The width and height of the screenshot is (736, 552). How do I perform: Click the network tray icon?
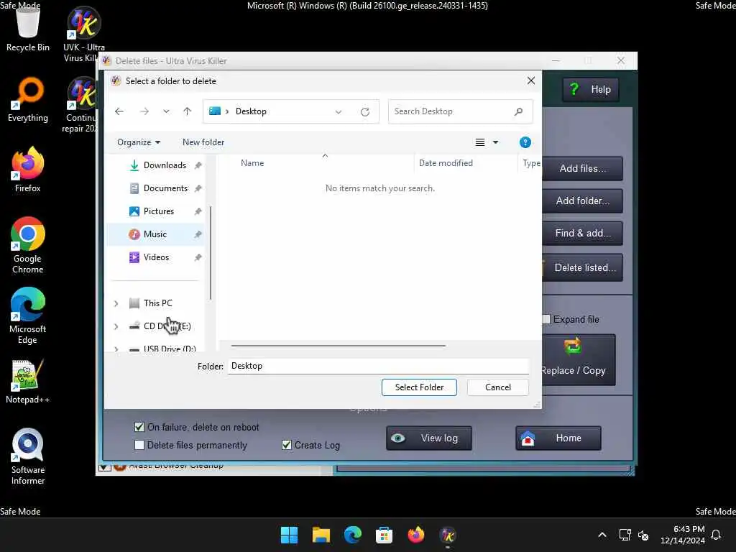625,535
